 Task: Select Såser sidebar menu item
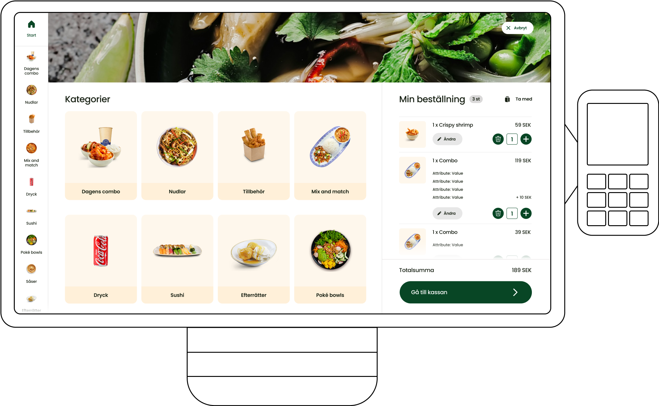pyautogui.click(x=31, y=274)
